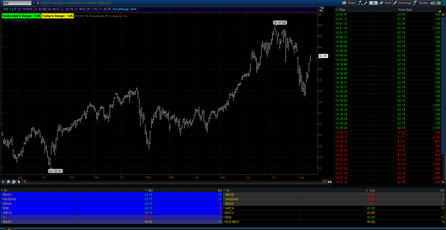Click the H: 45.51 high value
446x230 pixels.
[x=54, y=9]
